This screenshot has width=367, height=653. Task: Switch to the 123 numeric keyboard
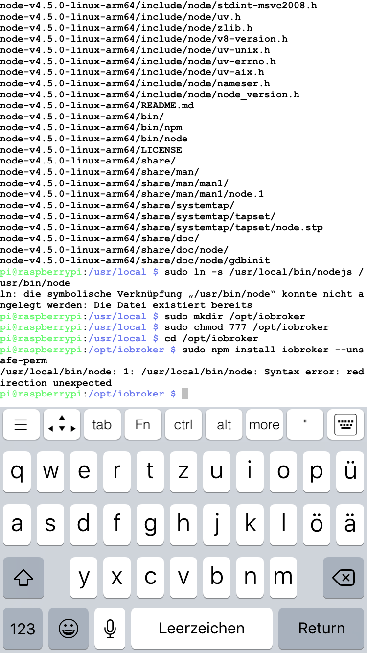23,629
